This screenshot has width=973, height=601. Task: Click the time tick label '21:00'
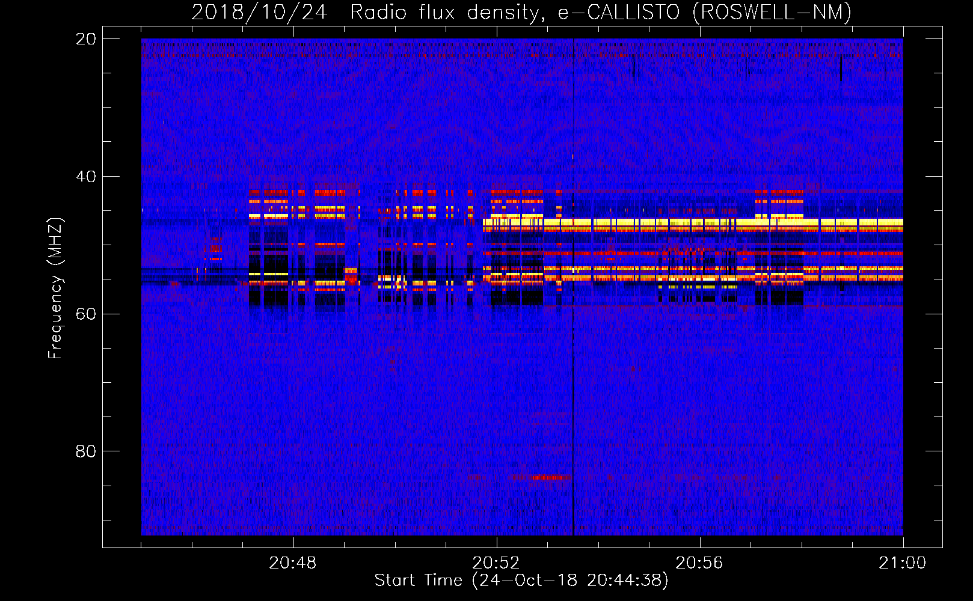(903, 563)
